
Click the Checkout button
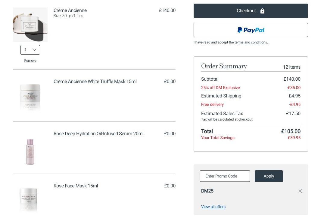tap(251, 11)
